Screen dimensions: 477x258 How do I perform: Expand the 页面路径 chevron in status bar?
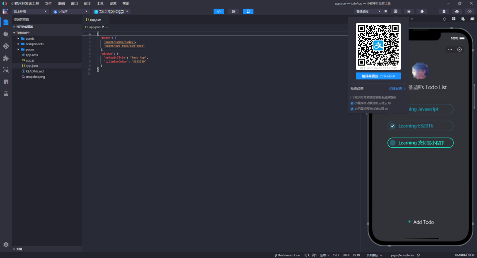[381, 255]
